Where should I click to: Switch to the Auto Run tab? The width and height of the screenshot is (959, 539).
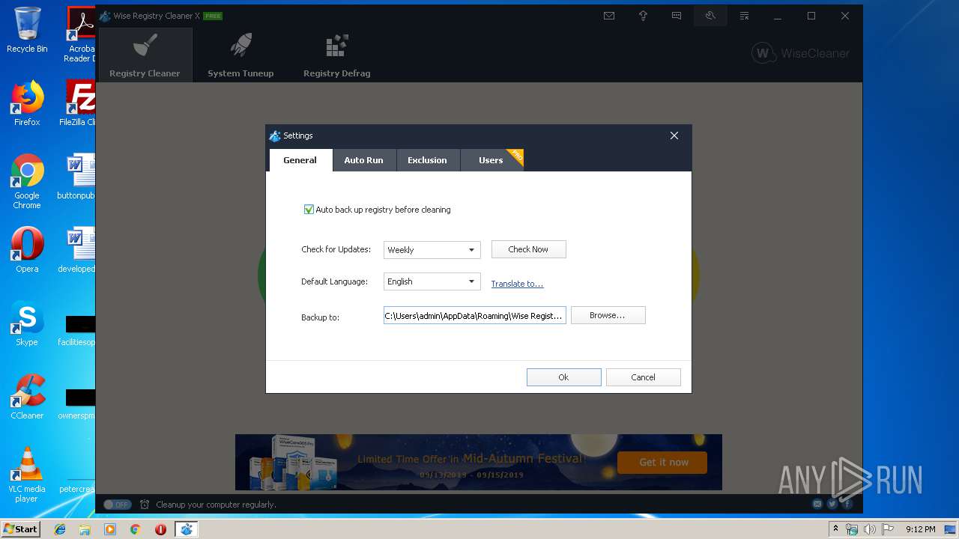[x=363, y=160]
